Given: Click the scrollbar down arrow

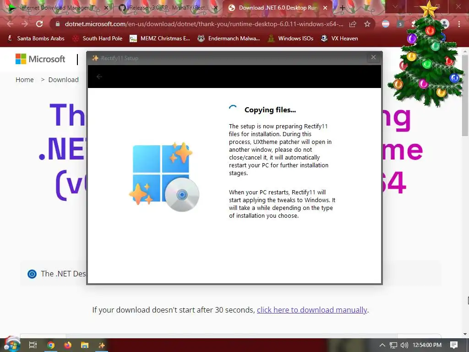Looking at the screenshot, I should 465,334.
